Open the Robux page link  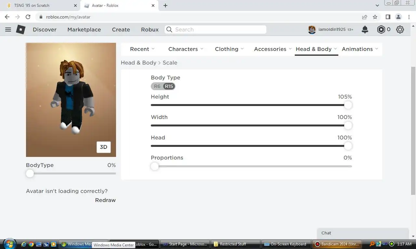click(x=150, y=30)
